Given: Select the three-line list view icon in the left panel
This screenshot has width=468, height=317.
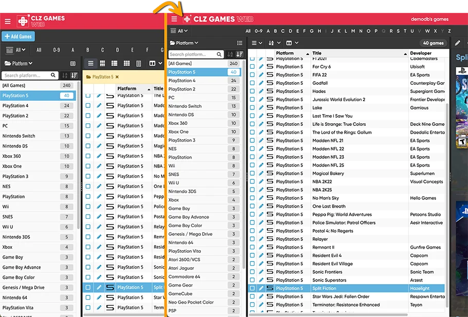Looking at the screenshot, I should pyautogui.click(x=91, y=63).
